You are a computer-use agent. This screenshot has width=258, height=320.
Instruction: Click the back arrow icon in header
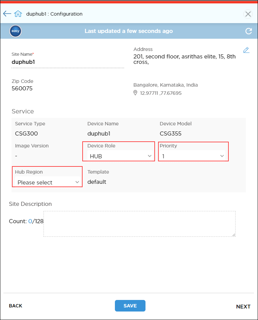tap(7, 14)
